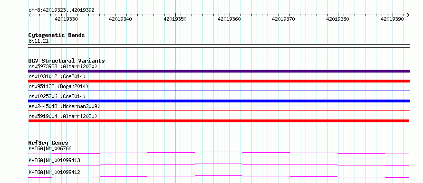
Task: Click the 42019390 ruler coordinate
Action: click(392, 19)
